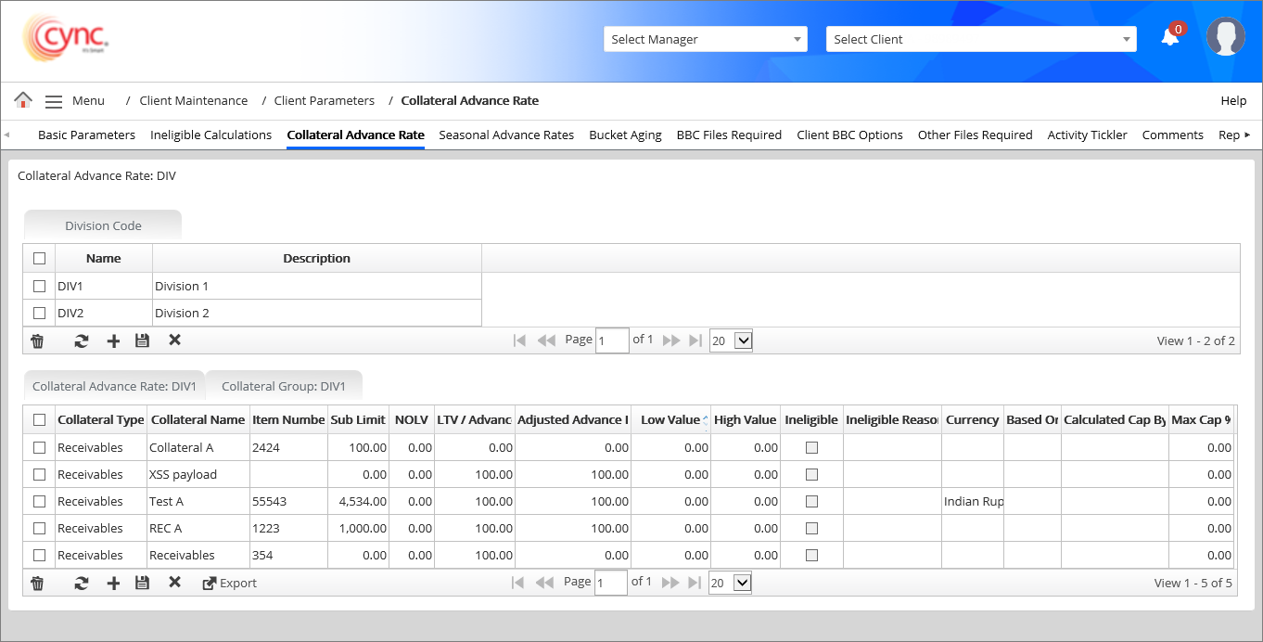
Task: Open the Help link
Action: (x=1233, y=100)
